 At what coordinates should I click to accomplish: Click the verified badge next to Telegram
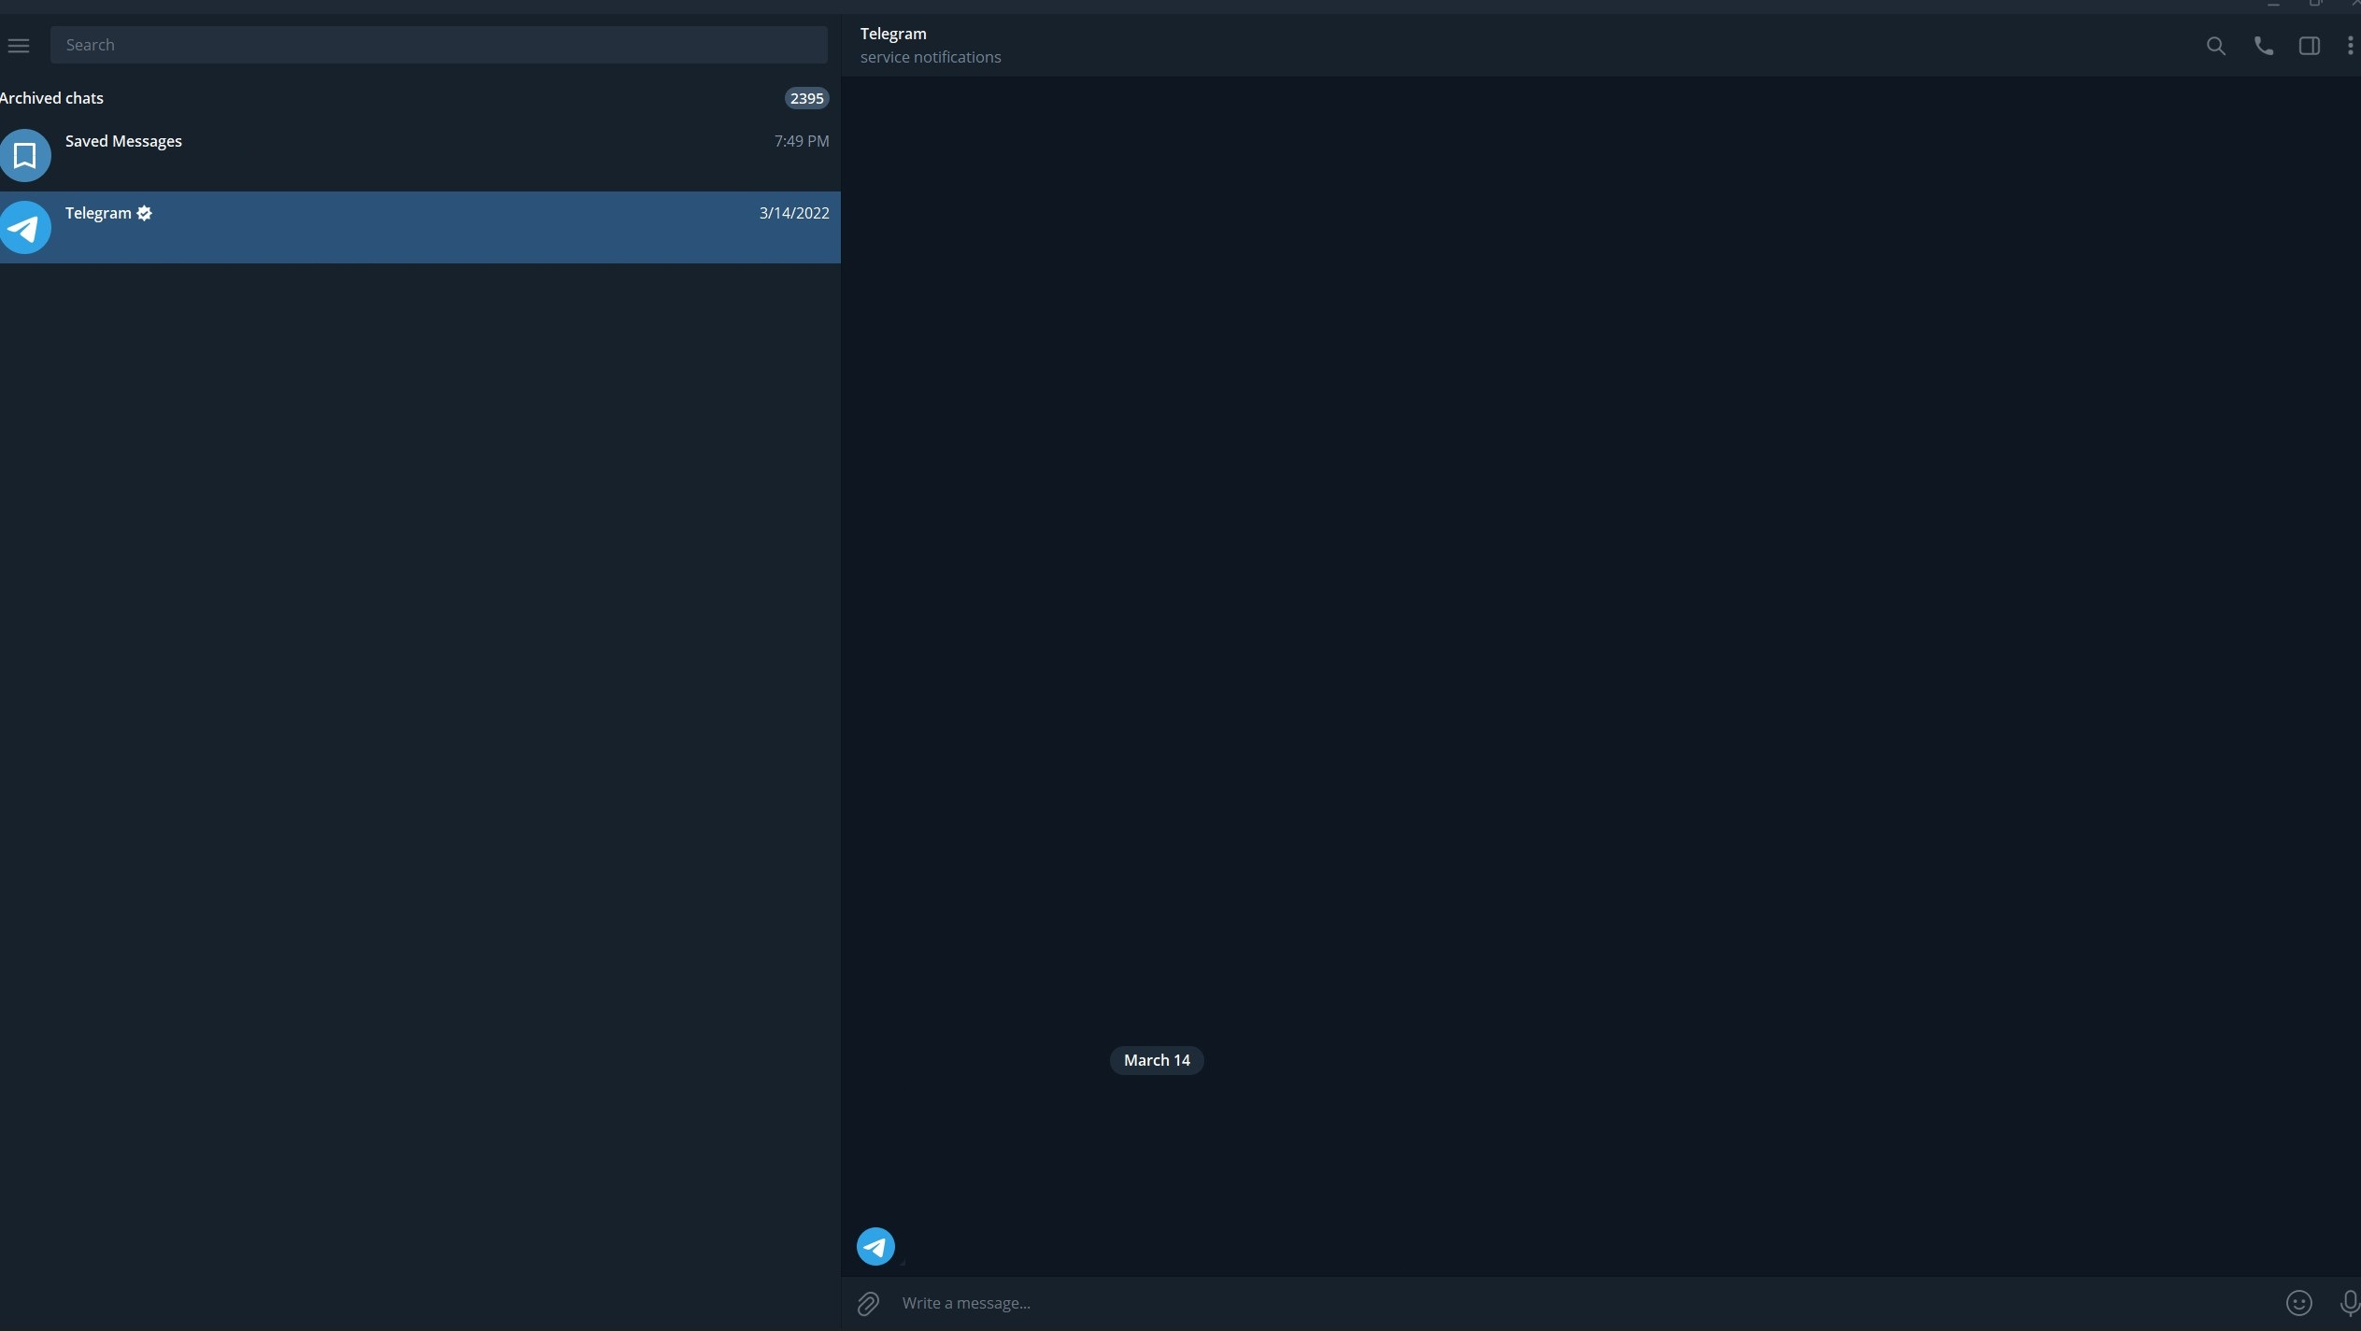click(144, 213)
